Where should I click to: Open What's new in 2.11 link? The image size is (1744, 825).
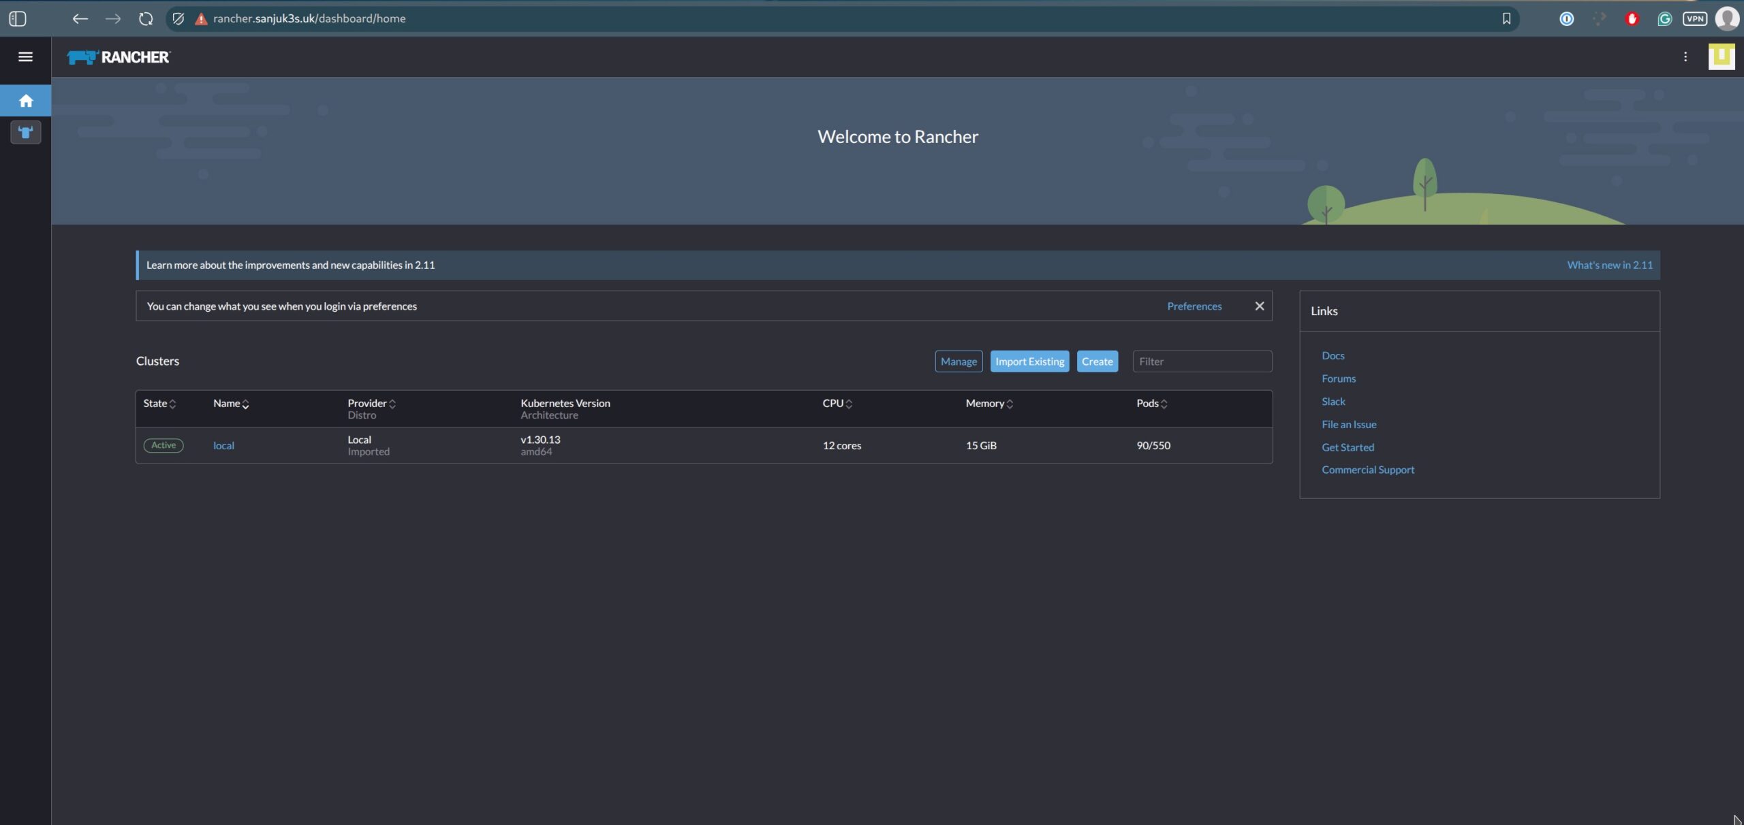click(1609, 265)
